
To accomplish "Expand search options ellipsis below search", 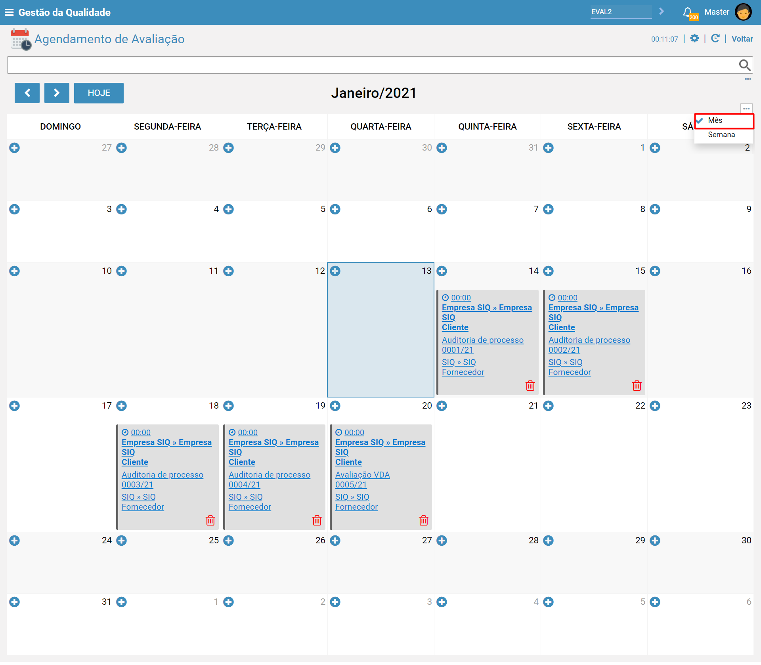I will tap(748, 79).
